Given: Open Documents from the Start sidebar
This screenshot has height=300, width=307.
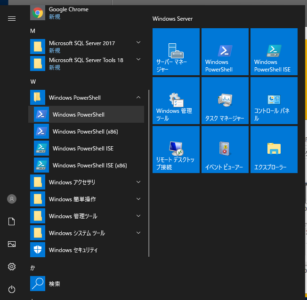Looking at the screenshot, I should tap(12, 221).
